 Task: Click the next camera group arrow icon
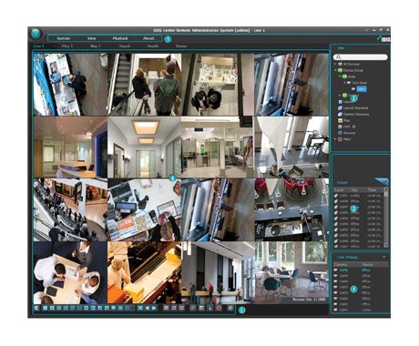click(x=154, y=308)
